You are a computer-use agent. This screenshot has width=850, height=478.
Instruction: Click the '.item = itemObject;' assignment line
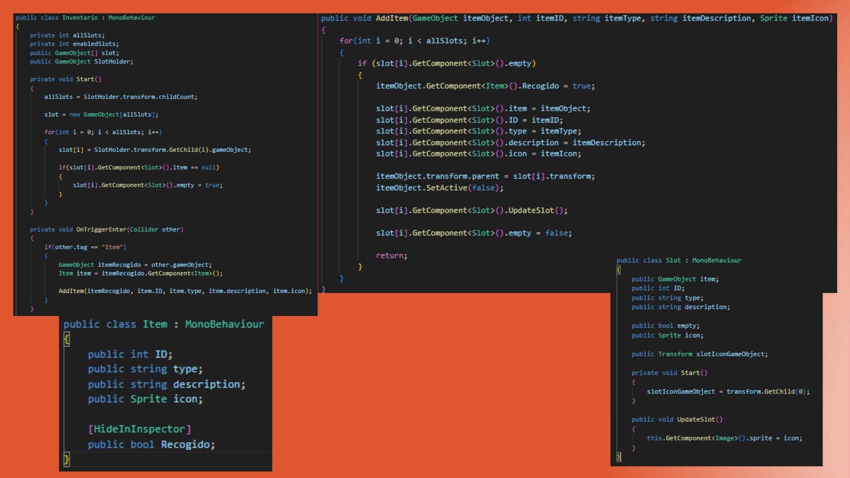[483, 108]
